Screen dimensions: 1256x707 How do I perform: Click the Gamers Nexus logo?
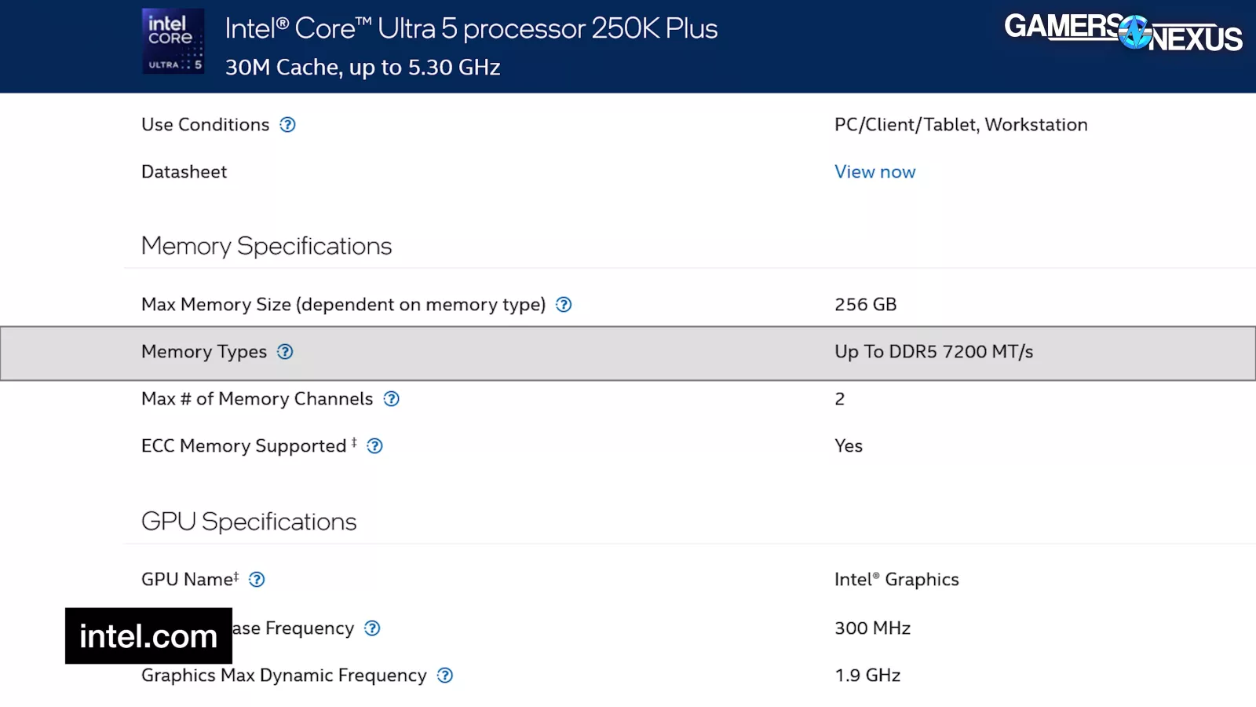[x=1123, y=33]
